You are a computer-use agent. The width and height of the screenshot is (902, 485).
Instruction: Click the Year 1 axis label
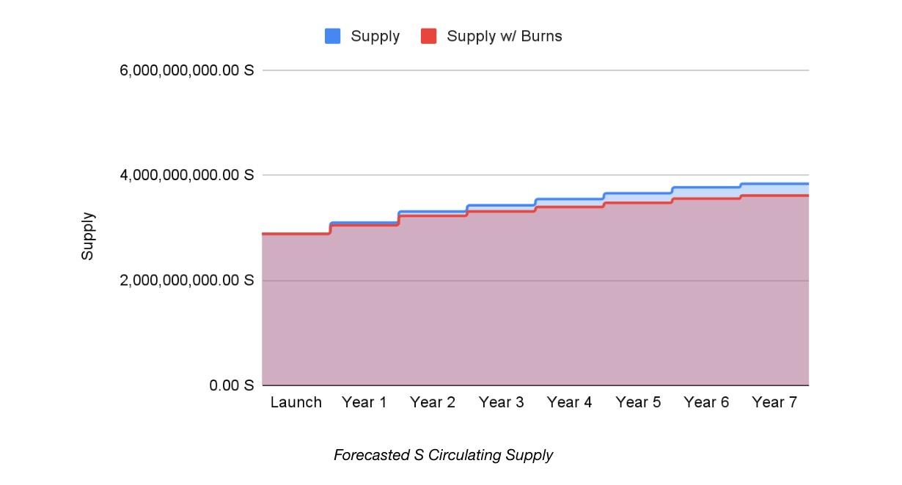click(364, 402)
